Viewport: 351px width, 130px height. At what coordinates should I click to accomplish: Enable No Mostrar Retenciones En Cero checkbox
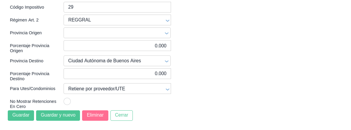pyautogui.click(x=67, y=101)
